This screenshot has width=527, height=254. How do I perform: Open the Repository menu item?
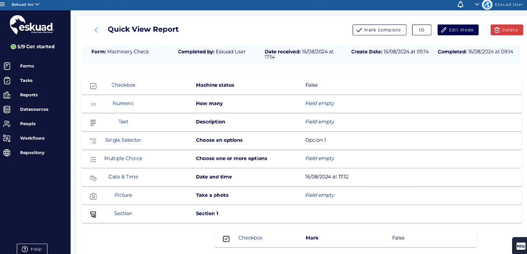point(32,153)
